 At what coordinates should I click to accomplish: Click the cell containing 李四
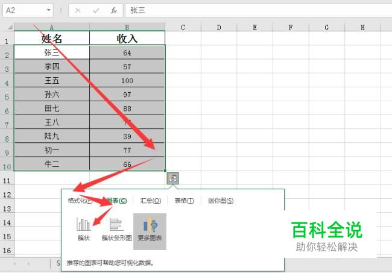pos(52,66)
